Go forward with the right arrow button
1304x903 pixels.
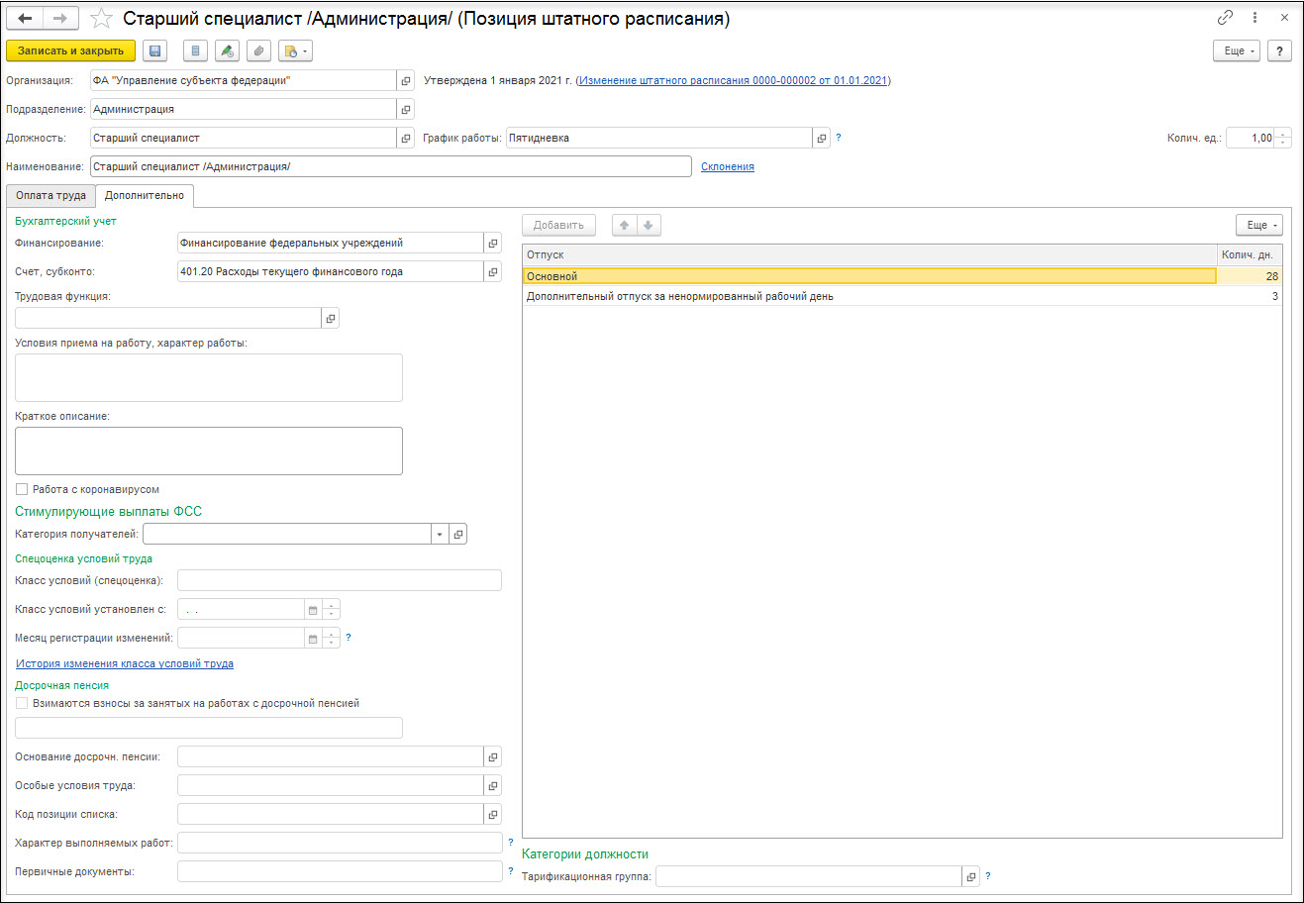(x=60, y=19)
